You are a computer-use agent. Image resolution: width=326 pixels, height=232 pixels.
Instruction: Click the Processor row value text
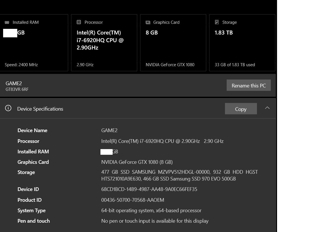162,141
